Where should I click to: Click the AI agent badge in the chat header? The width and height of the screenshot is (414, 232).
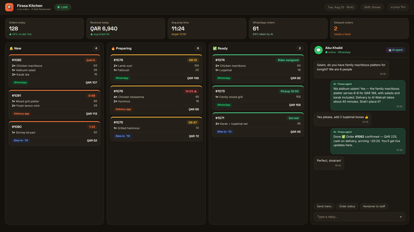(x=395, y=50)
